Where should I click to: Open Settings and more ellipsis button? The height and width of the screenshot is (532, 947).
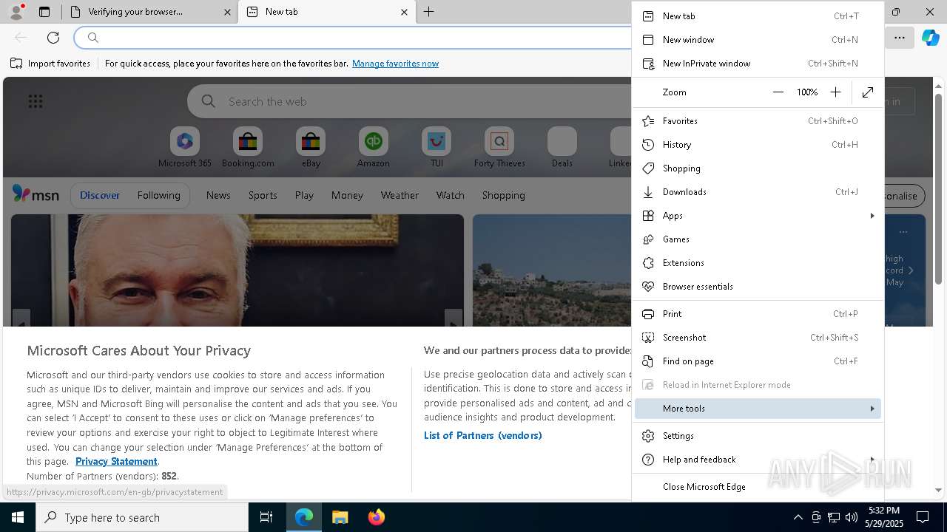(x=900, y=38)
